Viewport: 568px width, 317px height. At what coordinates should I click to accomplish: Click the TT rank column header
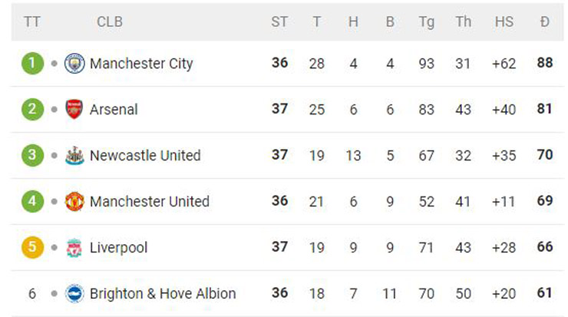click(31, 21)
